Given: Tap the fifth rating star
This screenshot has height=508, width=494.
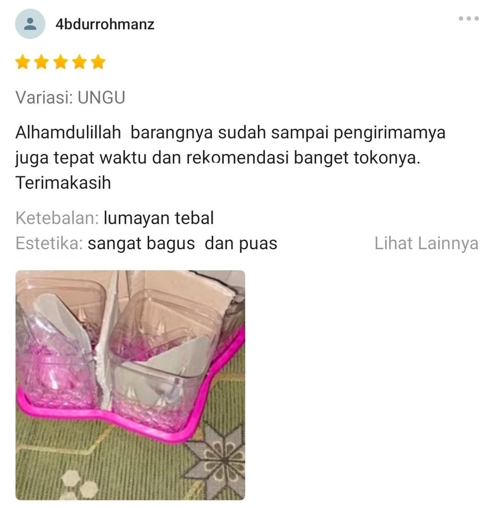Looking at the screenshot, I should point(98,62).
